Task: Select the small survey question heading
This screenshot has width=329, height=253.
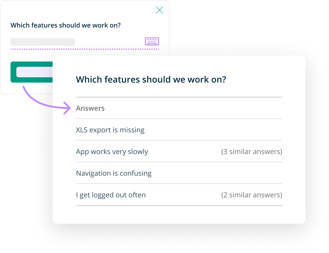Action: (65, 25)
